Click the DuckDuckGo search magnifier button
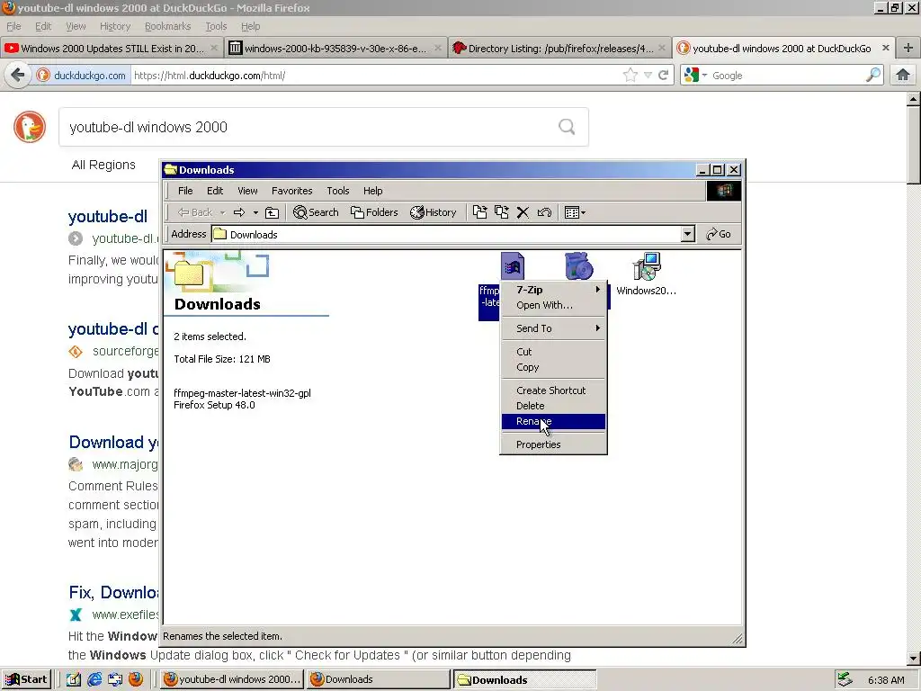Image resolution: width=921 pixels, height=691 pixels. coord(567,127)
